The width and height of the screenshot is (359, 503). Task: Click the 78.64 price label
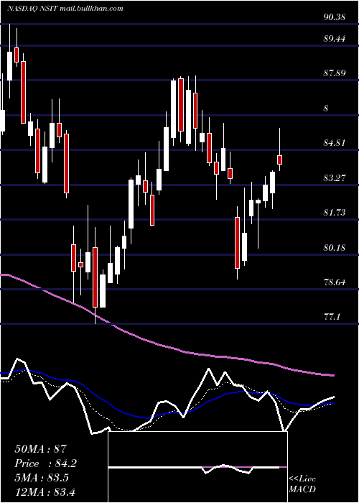pyautogui.click(x=335, y=282)
